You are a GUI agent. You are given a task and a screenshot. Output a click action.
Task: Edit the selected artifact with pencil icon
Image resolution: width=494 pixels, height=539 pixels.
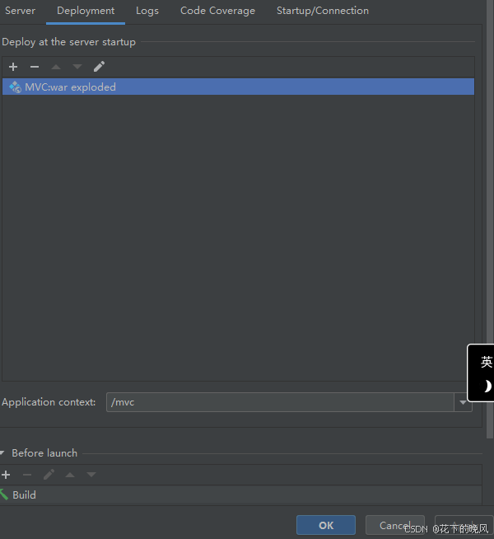(x=99, y=66)
